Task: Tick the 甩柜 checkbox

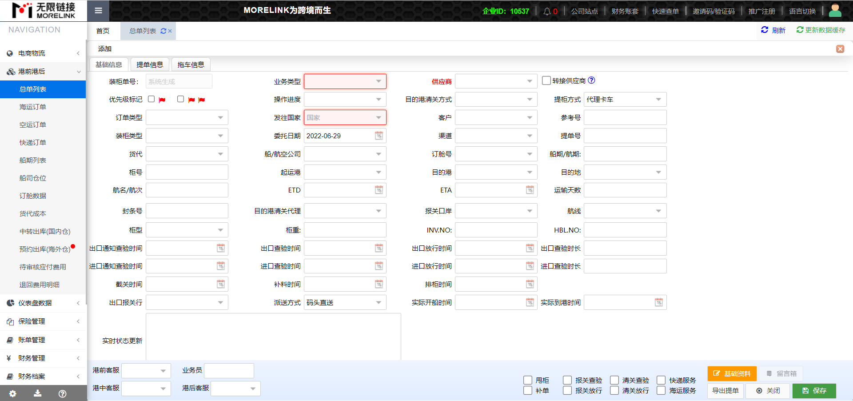Action: click(528, 380)
